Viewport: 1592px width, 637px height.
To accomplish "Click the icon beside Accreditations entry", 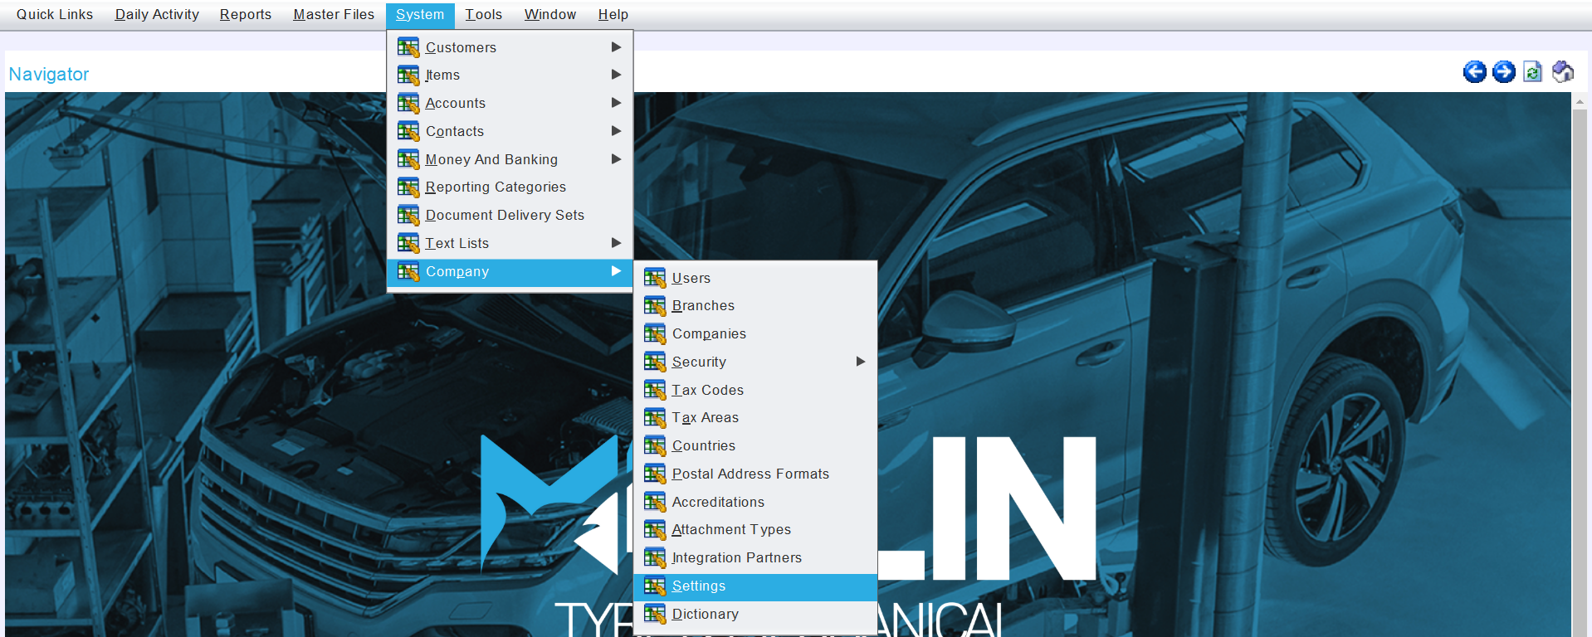I will point(655,502).
